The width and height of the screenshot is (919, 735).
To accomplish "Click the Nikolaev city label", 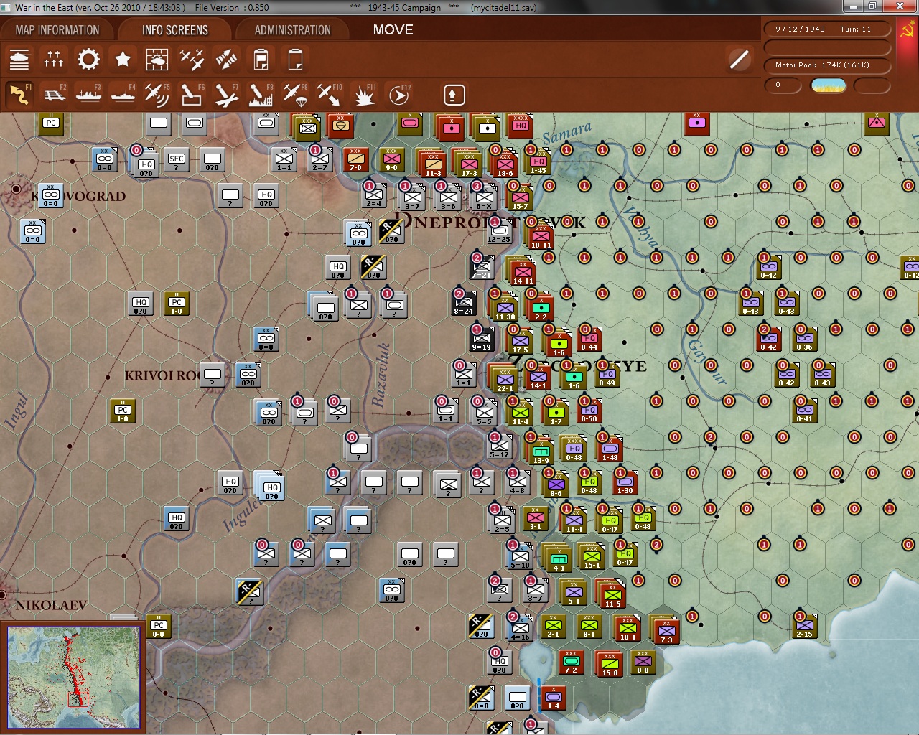I will [x=50, y=605].
